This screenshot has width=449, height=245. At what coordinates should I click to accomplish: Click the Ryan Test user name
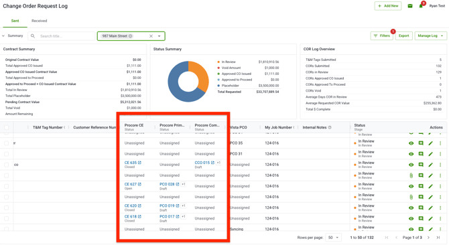[x=437, y=6]
